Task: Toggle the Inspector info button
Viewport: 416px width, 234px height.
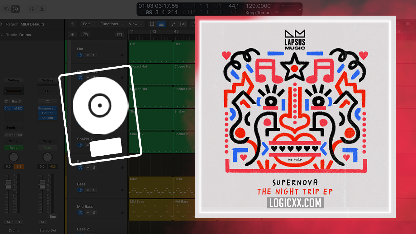Action: [x=15, y=9]
